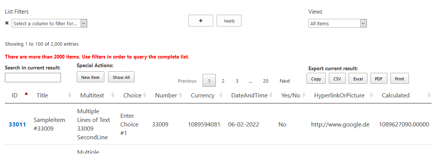Sort the Multitext column

(113, 95)
